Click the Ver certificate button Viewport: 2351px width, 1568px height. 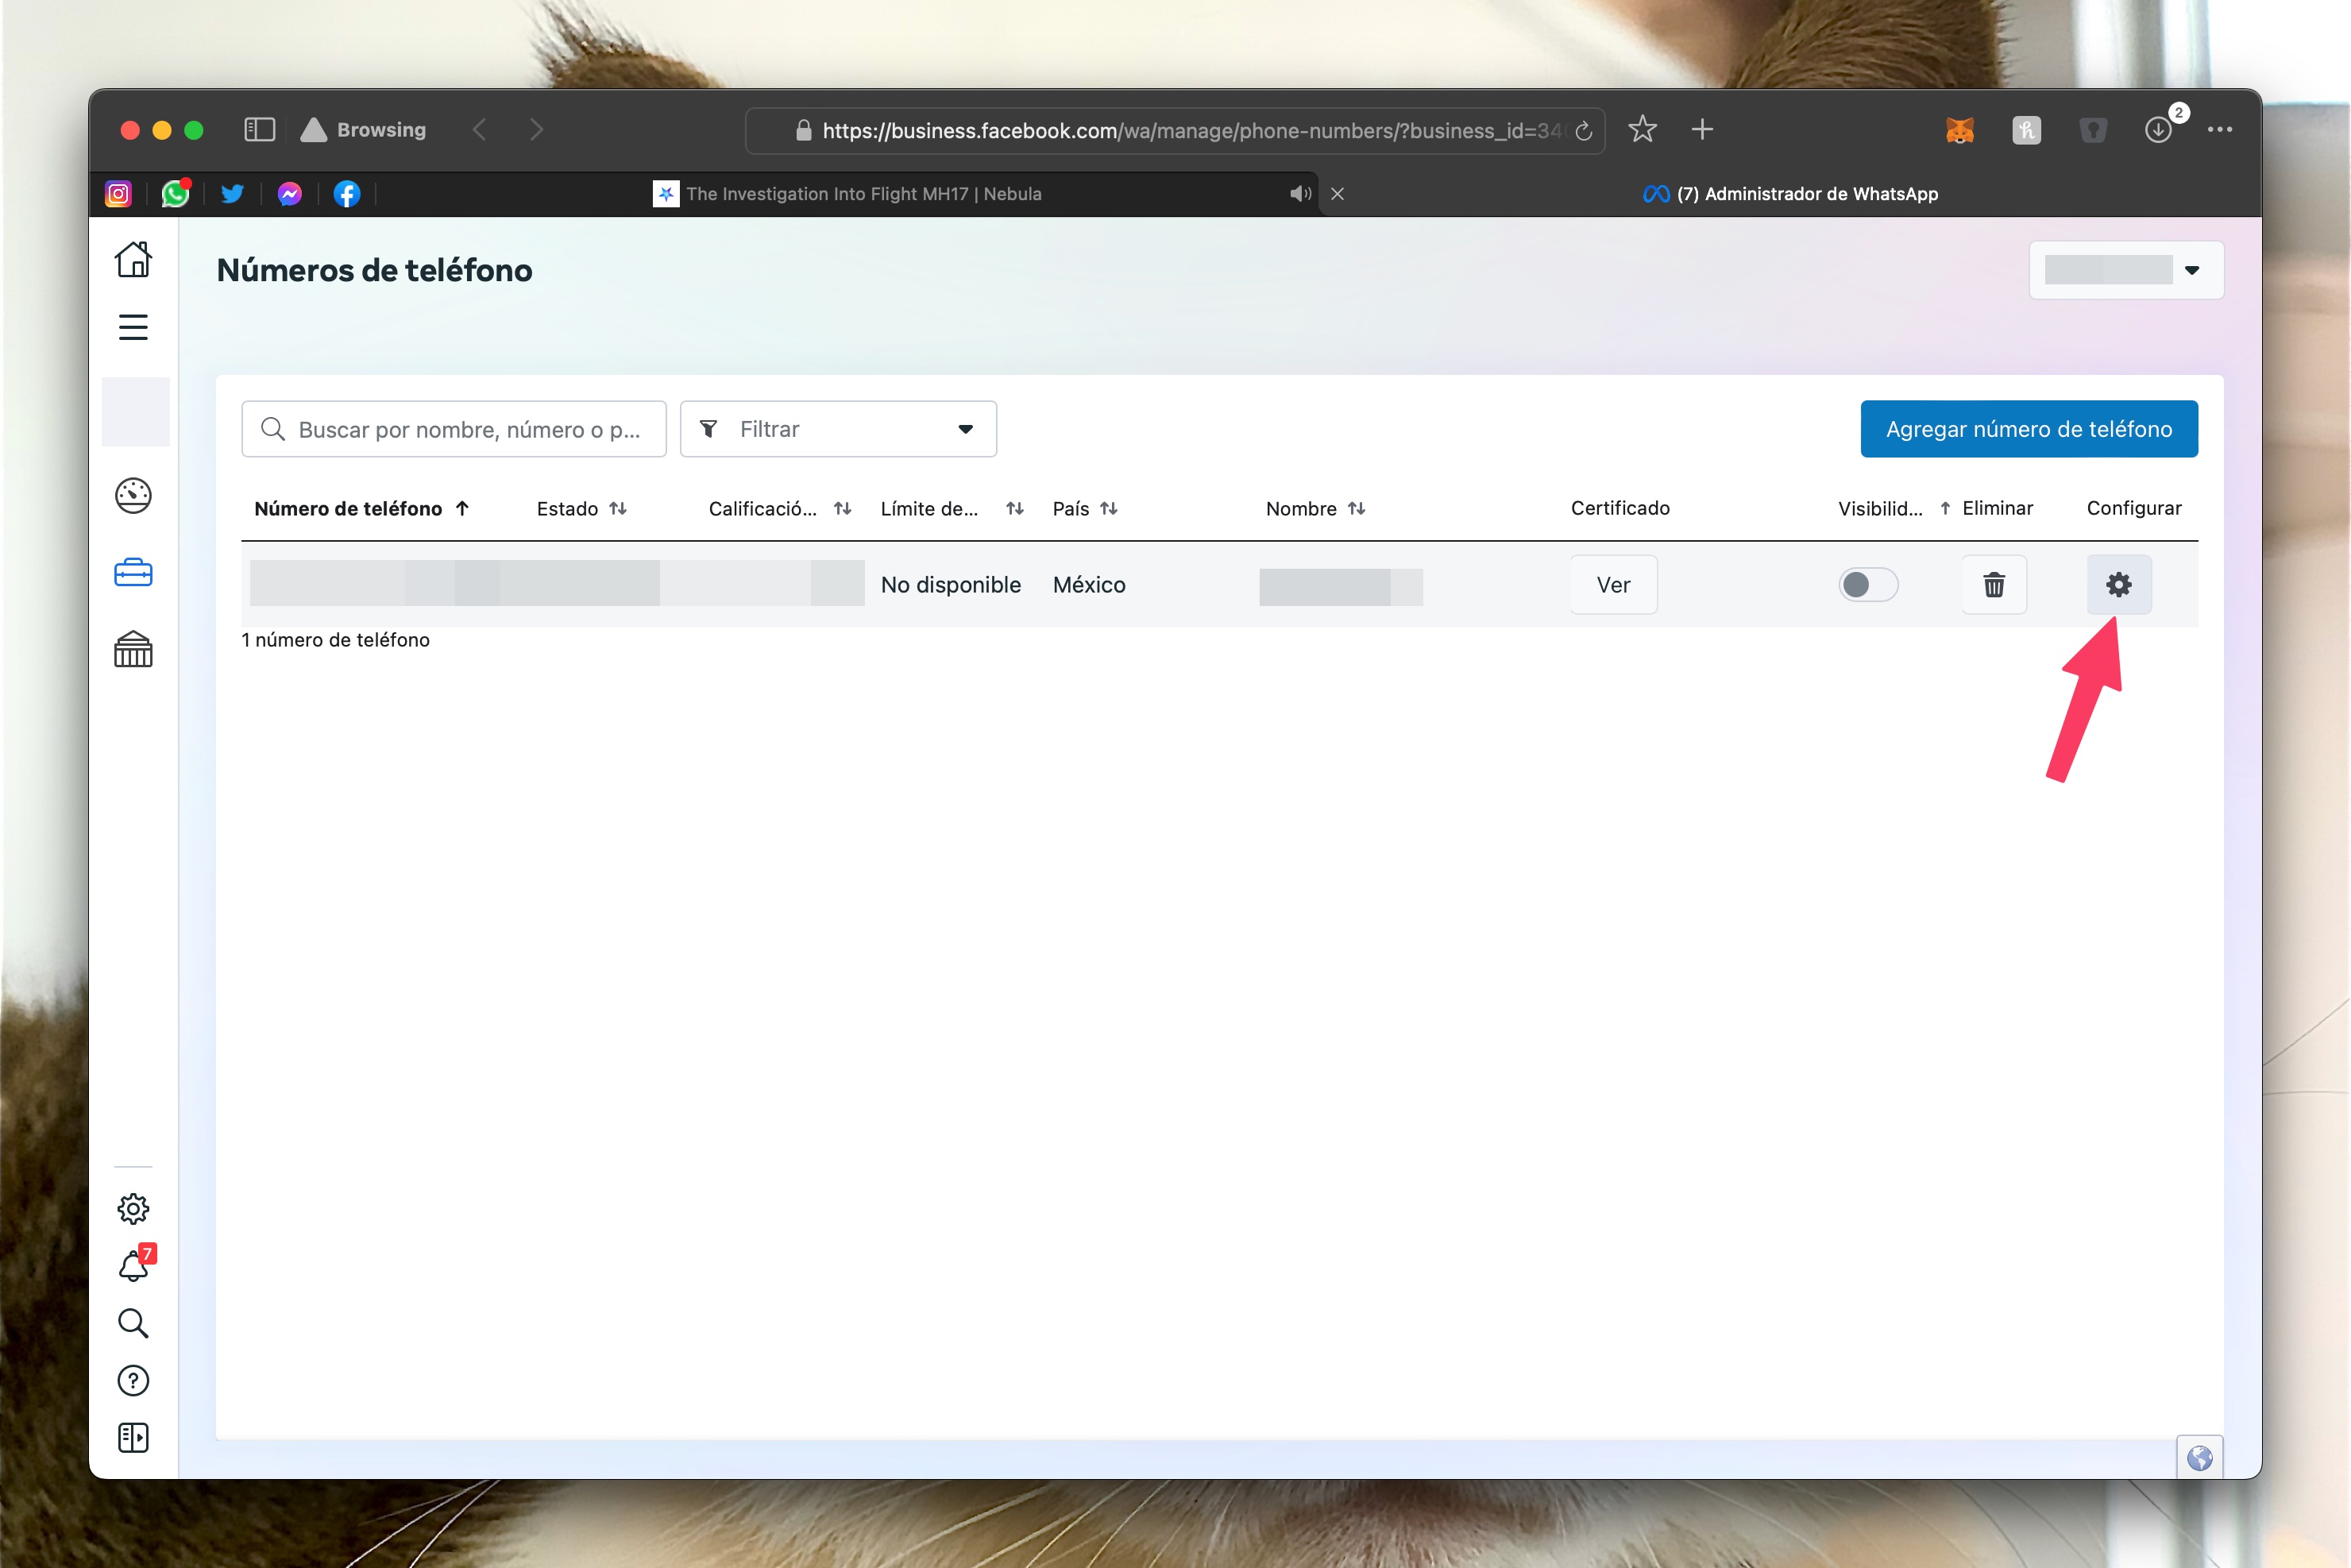point(1612,585)
